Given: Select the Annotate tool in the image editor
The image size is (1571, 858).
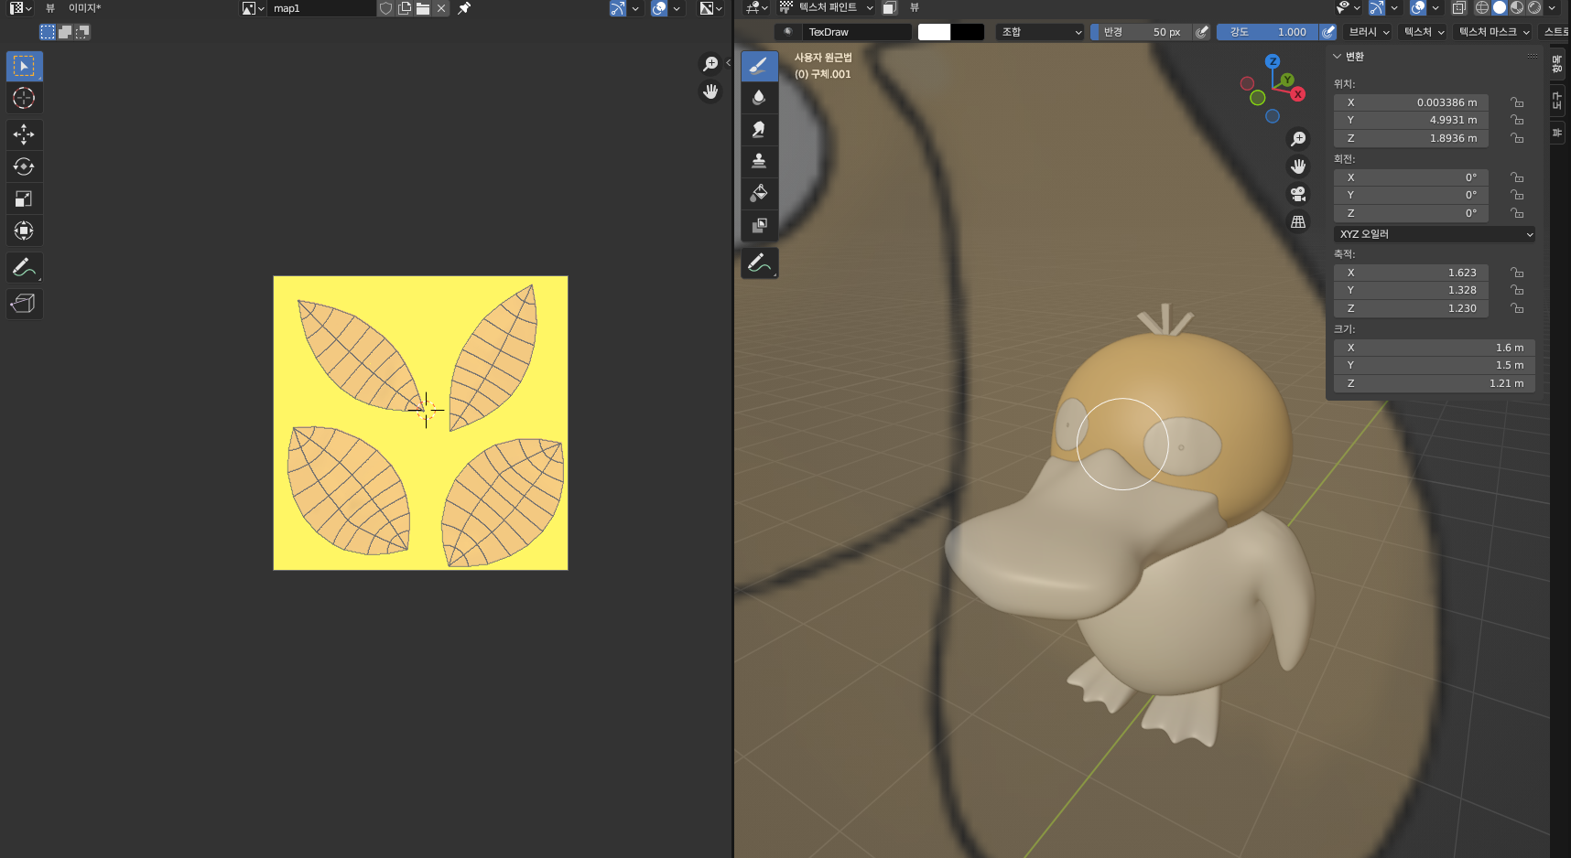Looking at the screenshot, I should pos(24,267).
